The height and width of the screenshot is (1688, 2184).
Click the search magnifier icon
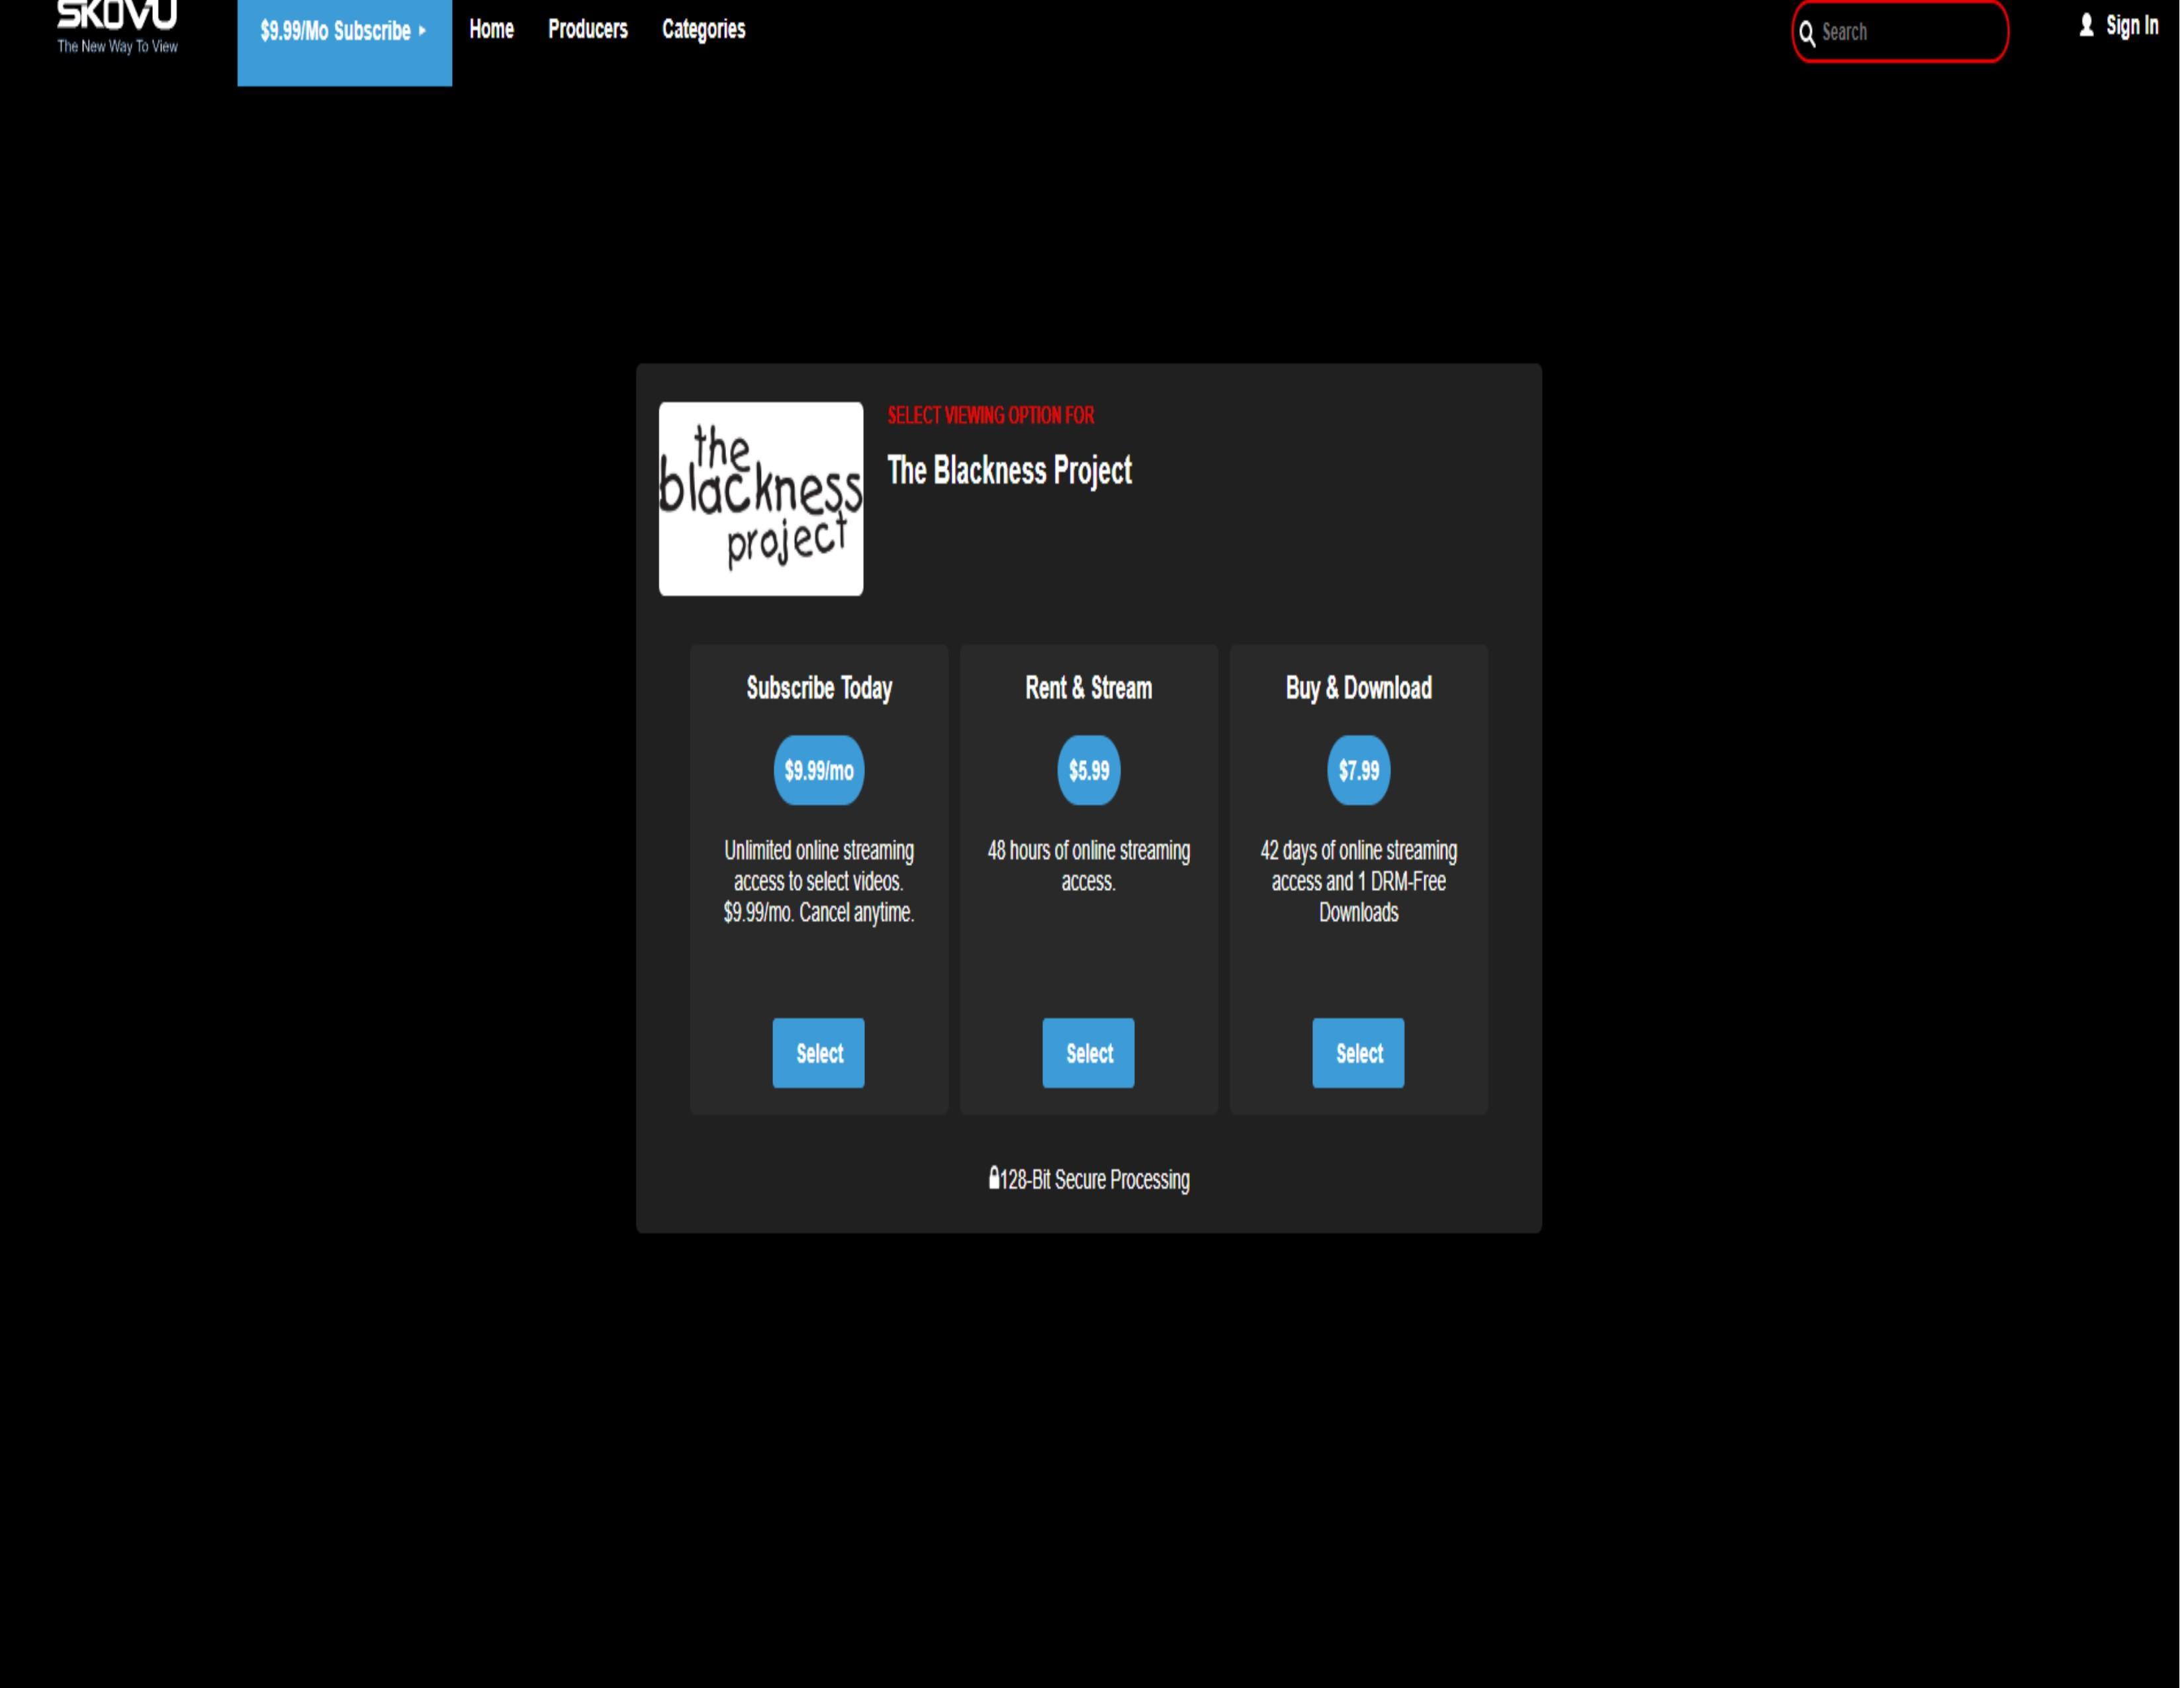[1807, 34]
